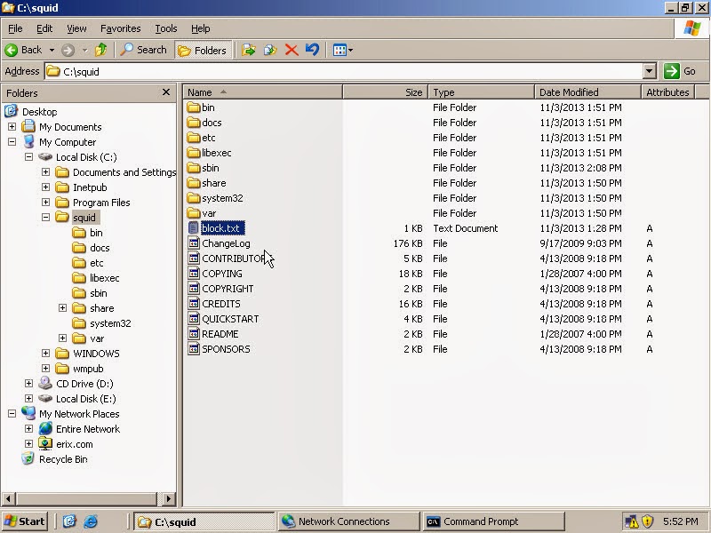Screen dimensions: 711x533
Task: Close the Folders pane
Action: [x=166, y=92]
